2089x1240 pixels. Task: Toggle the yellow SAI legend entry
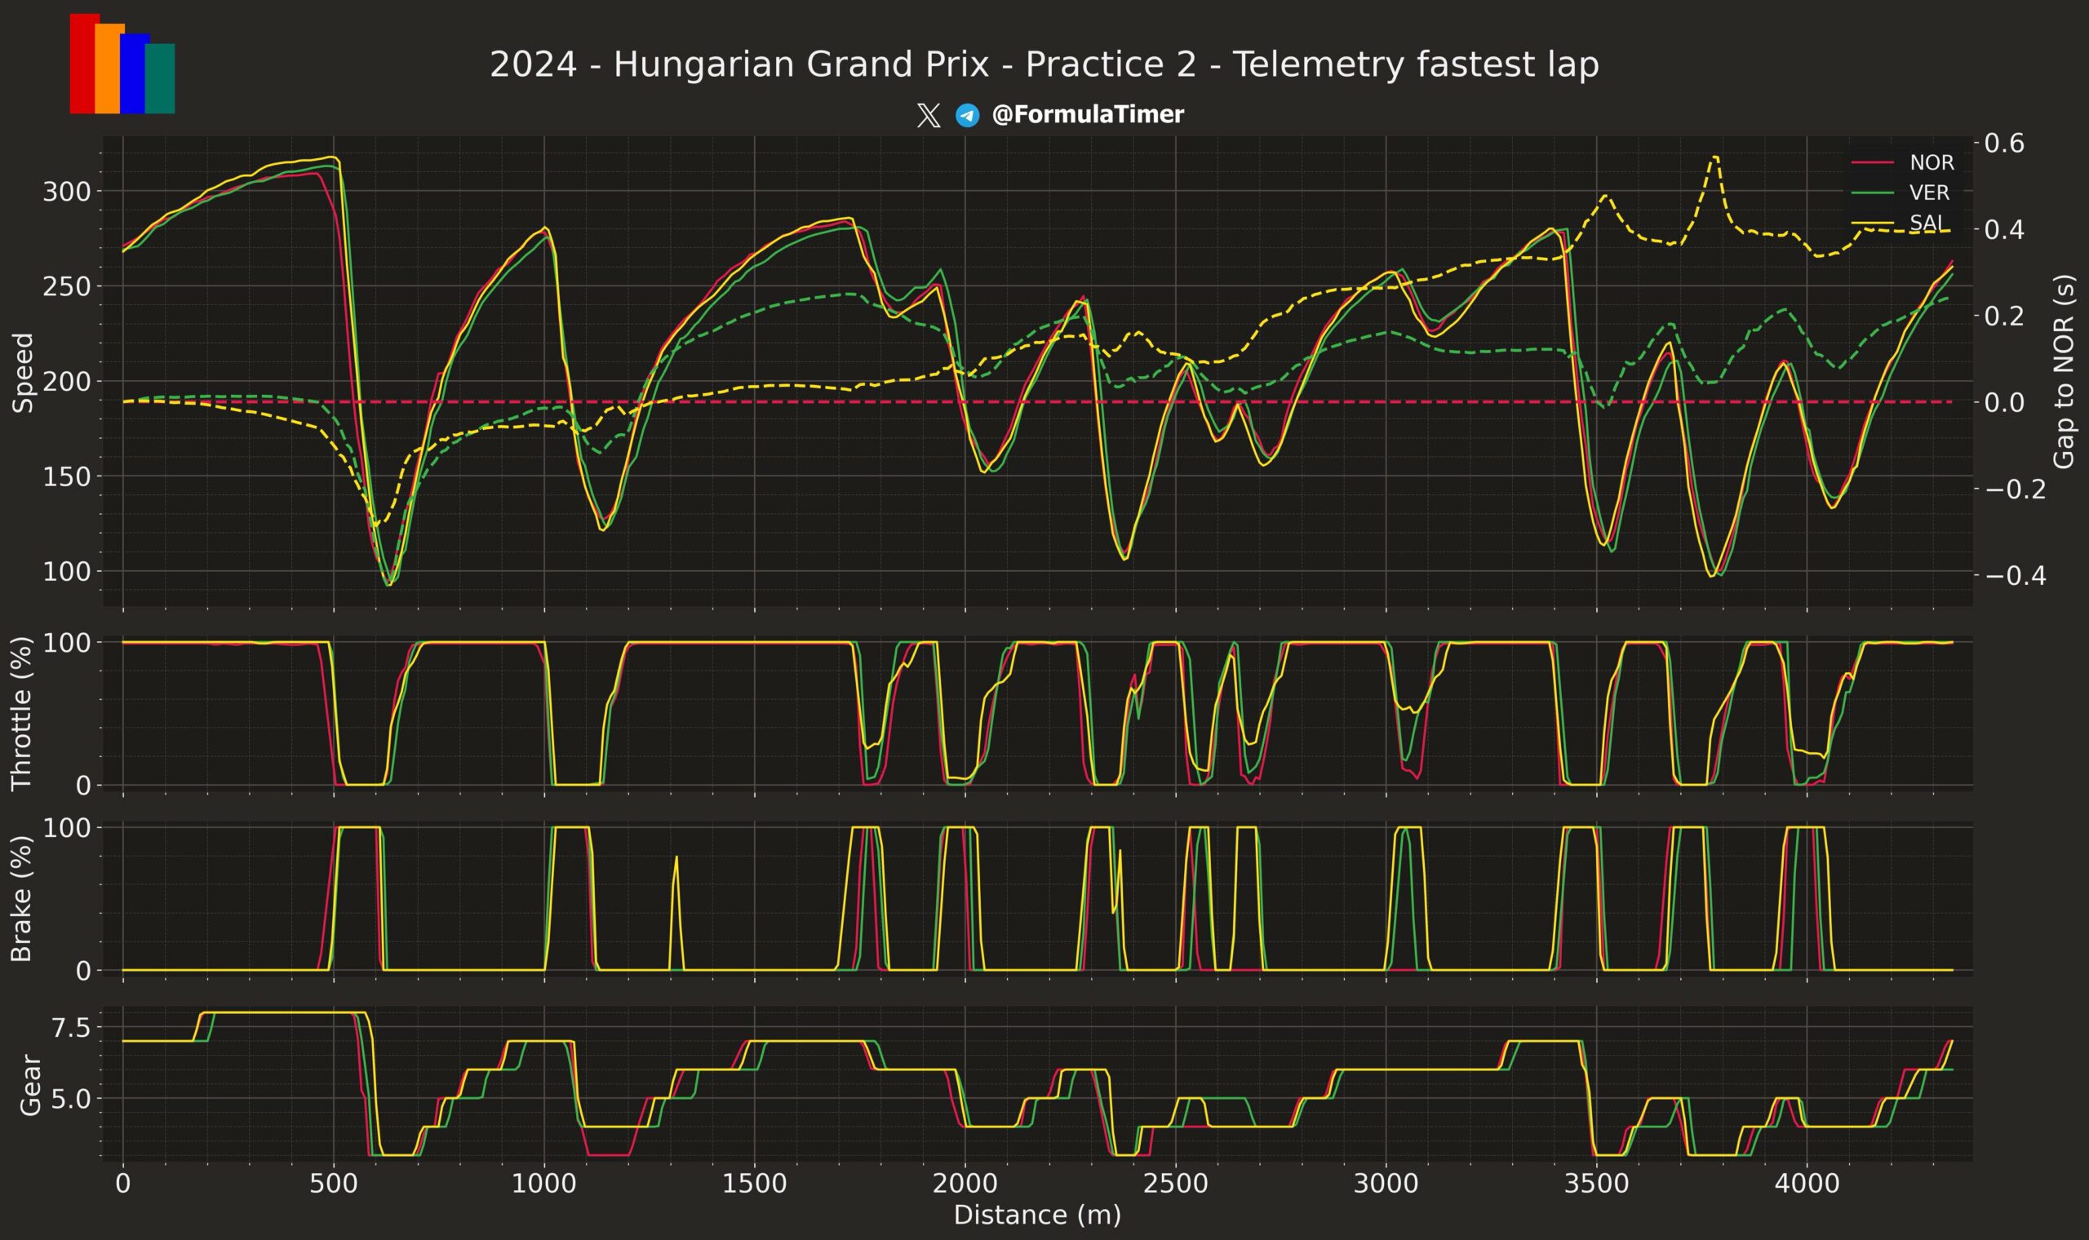(1927, 223)
